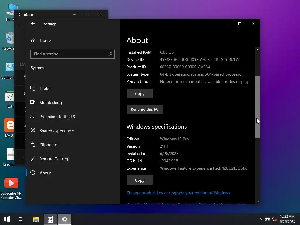This screenshot has width=300, height=225.
Task: Open the Clipboard settings page
Action: [x=72, y=145]
